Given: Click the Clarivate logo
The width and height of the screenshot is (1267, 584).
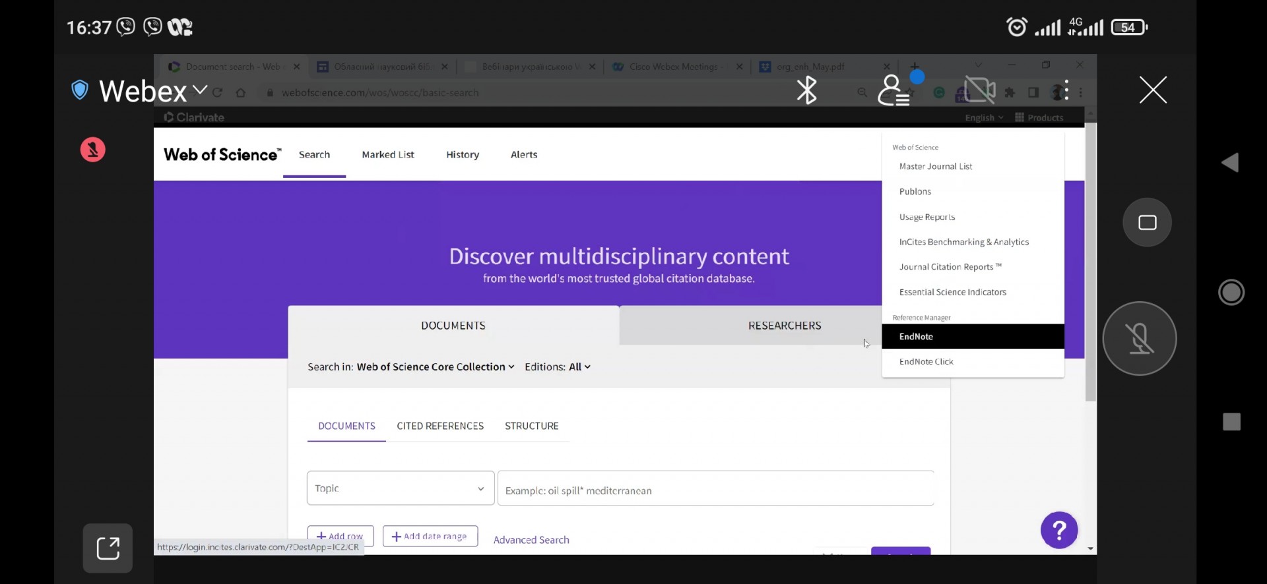Looking at the screenshot, I should (x=194, y=117).
